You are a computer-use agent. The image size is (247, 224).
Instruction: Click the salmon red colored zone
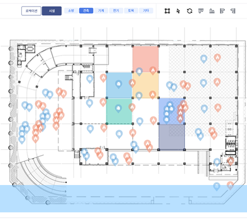(146, 59)
